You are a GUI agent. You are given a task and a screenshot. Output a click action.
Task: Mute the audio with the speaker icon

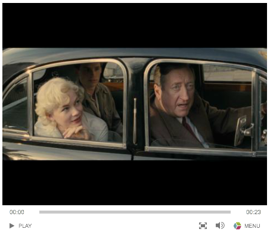220,225
